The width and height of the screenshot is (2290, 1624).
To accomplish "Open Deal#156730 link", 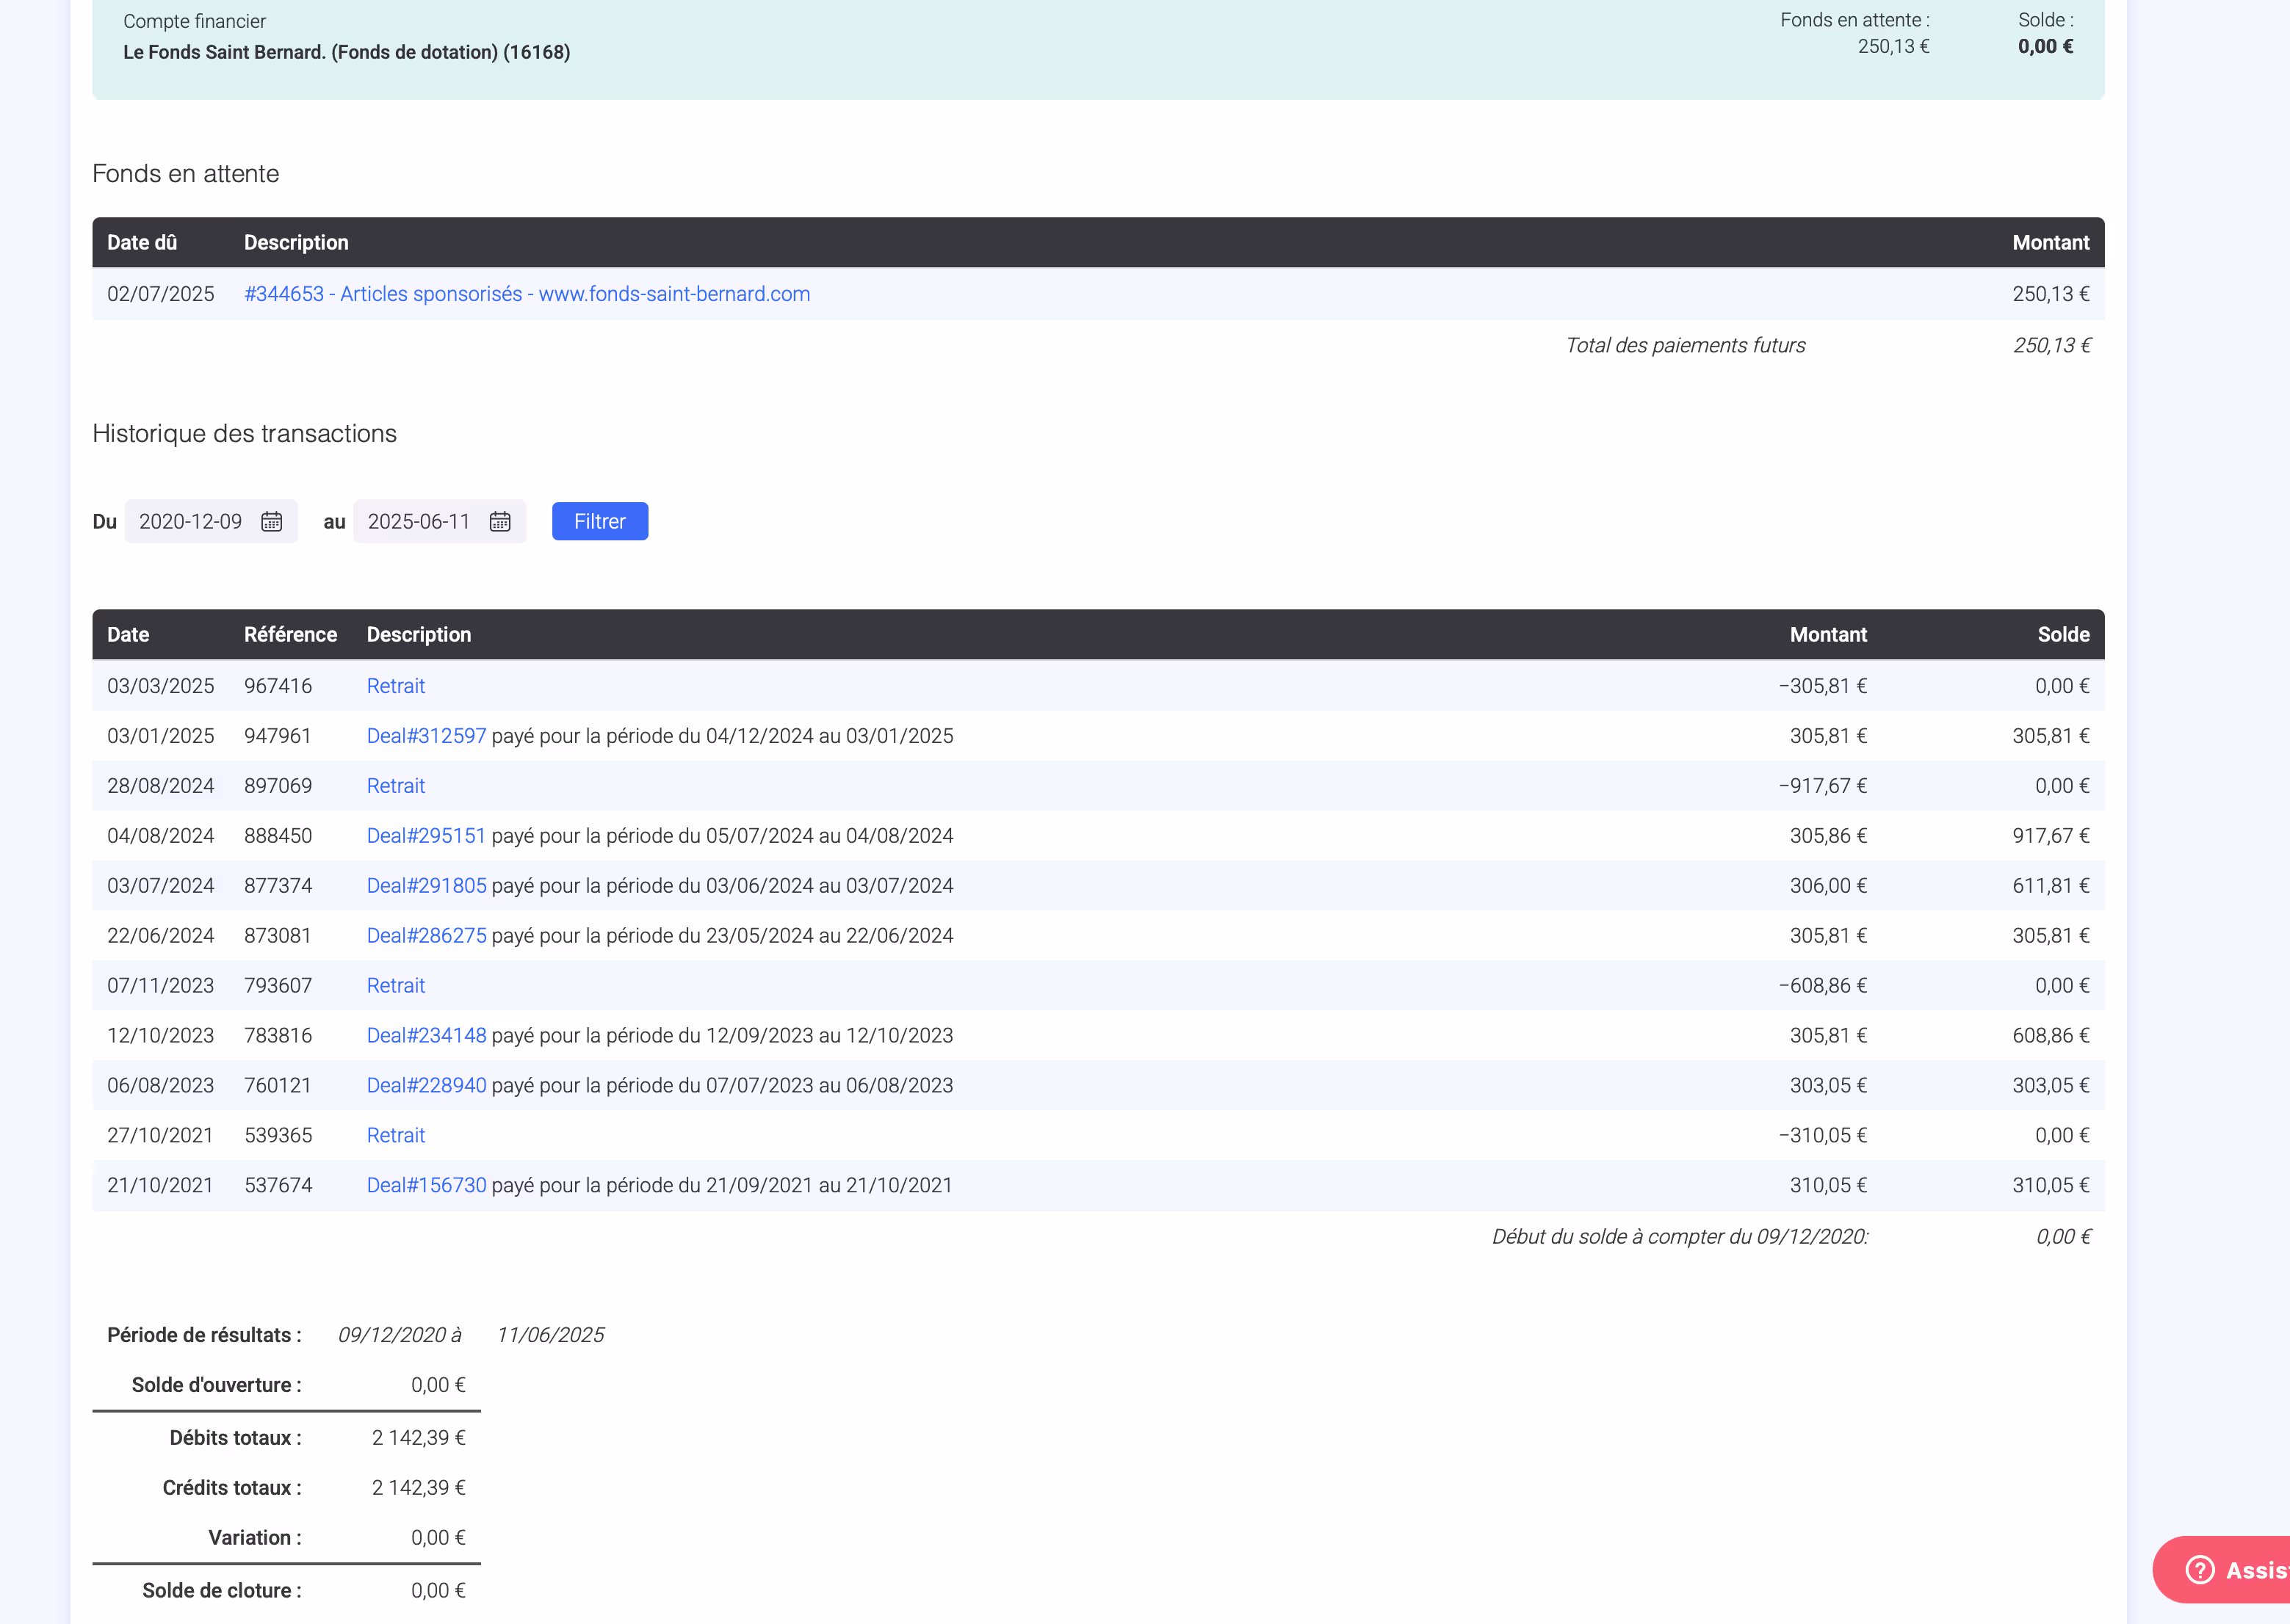I will click(x=426, y=1186).
